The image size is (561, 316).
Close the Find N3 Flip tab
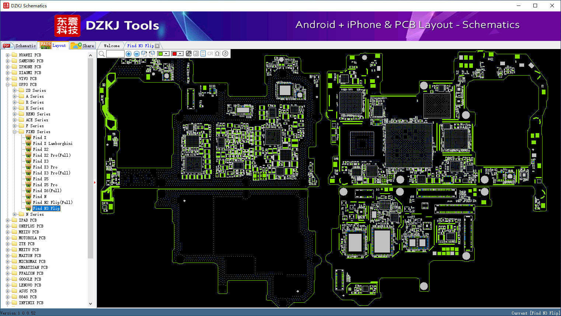pyautogui.click(x=157, y=46)
